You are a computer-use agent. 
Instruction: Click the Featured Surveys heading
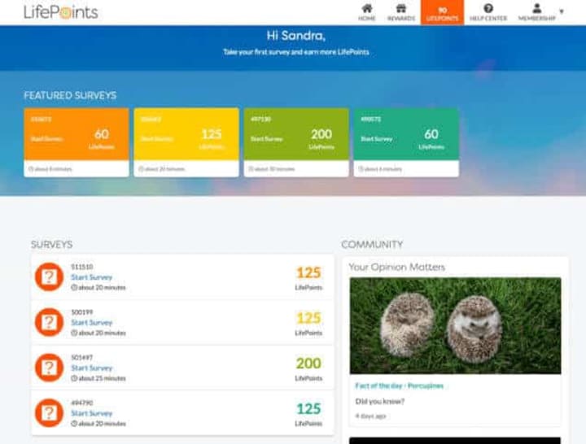70,96
